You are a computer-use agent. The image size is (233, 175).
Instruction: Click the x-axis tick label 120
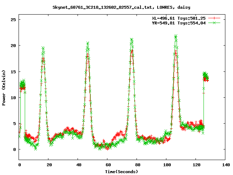click(197, 165)
